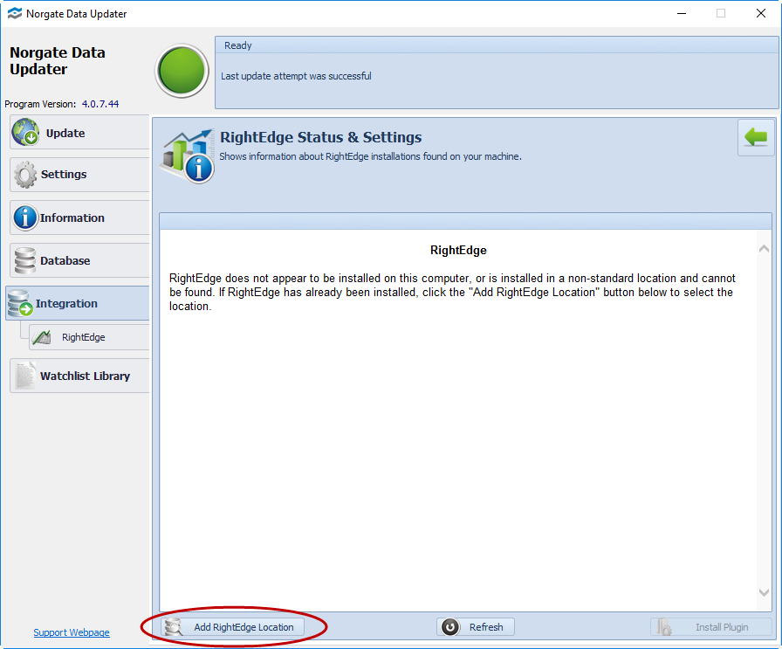Click scroll up arrow in RightEdge panel
The height and width of the screenshot is (649, 782).
(764, 249)
